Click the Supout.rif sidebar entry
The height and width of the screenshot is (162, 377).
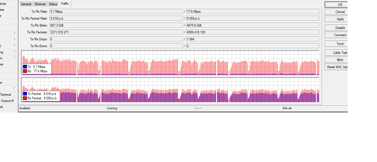[7, 101]
